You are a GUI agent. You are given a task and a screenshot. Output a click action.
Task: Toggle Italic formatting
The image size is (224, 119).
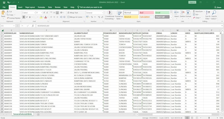point(27,17)
